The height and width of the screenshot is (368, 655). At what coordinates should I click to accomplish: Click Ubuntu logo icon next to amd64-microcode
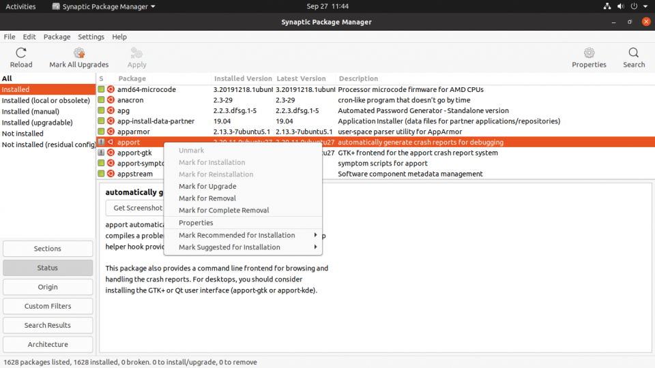(111, 89)
